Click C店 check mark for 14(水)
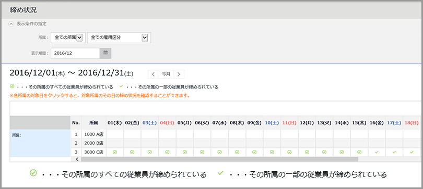 point(342,152)
